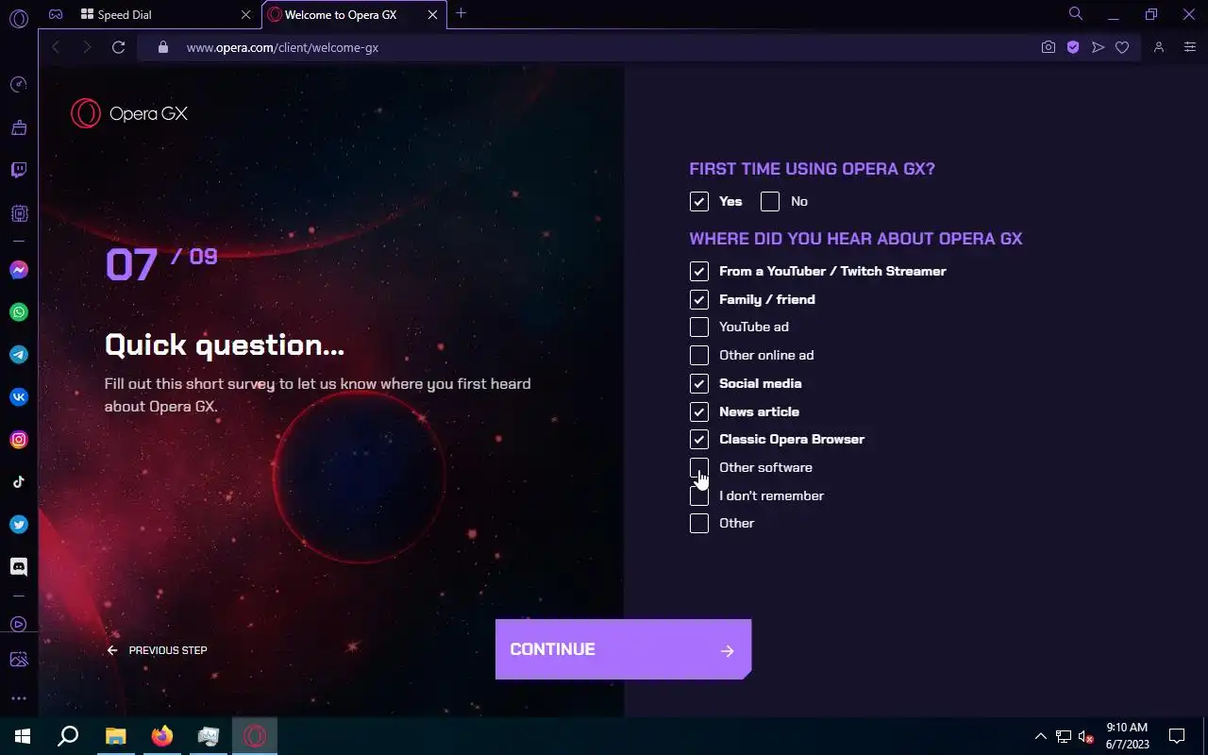Open Telegram in sidebar
Image resolution: width=1208 pixels, height=755 pixels.
click(x=19, y=355)
